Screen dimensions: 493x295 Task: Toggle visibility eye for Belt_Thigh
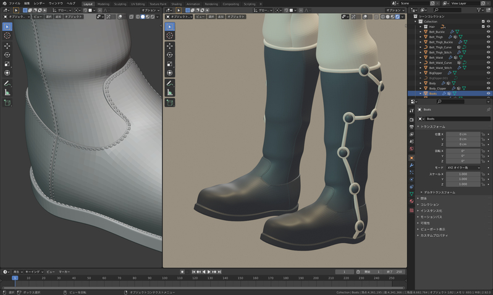coord(488,37)
